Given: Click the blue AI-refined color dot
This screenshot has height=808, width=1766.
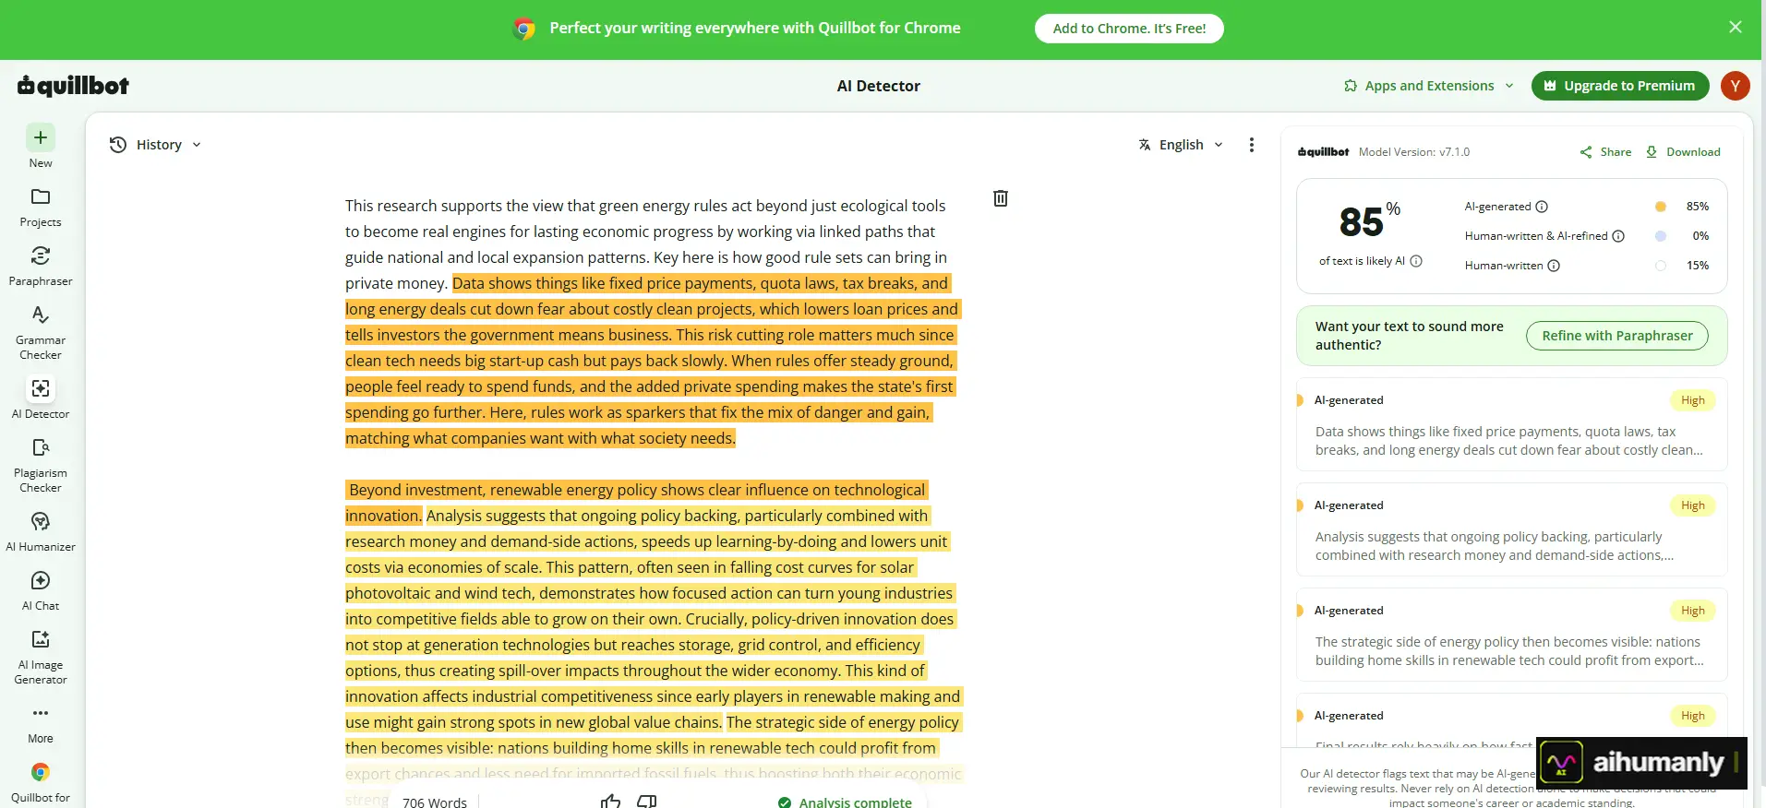Looking at the screenshot, I should coord(1661,236).
